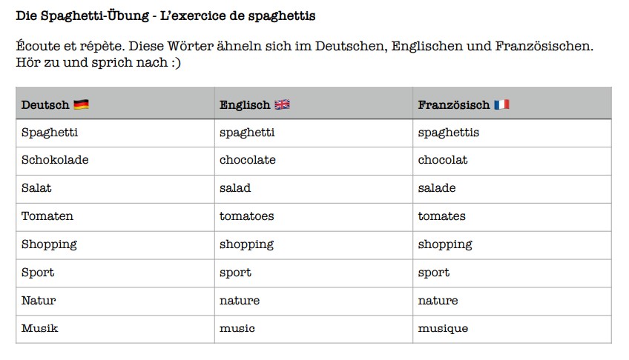Select the French word 'spaghettis'

(448, 133)
